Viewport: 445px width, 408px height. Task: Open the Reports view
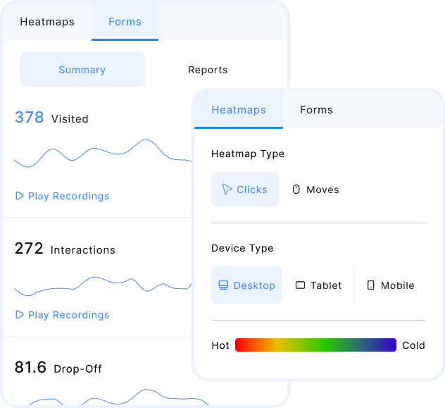click(208, 70)
